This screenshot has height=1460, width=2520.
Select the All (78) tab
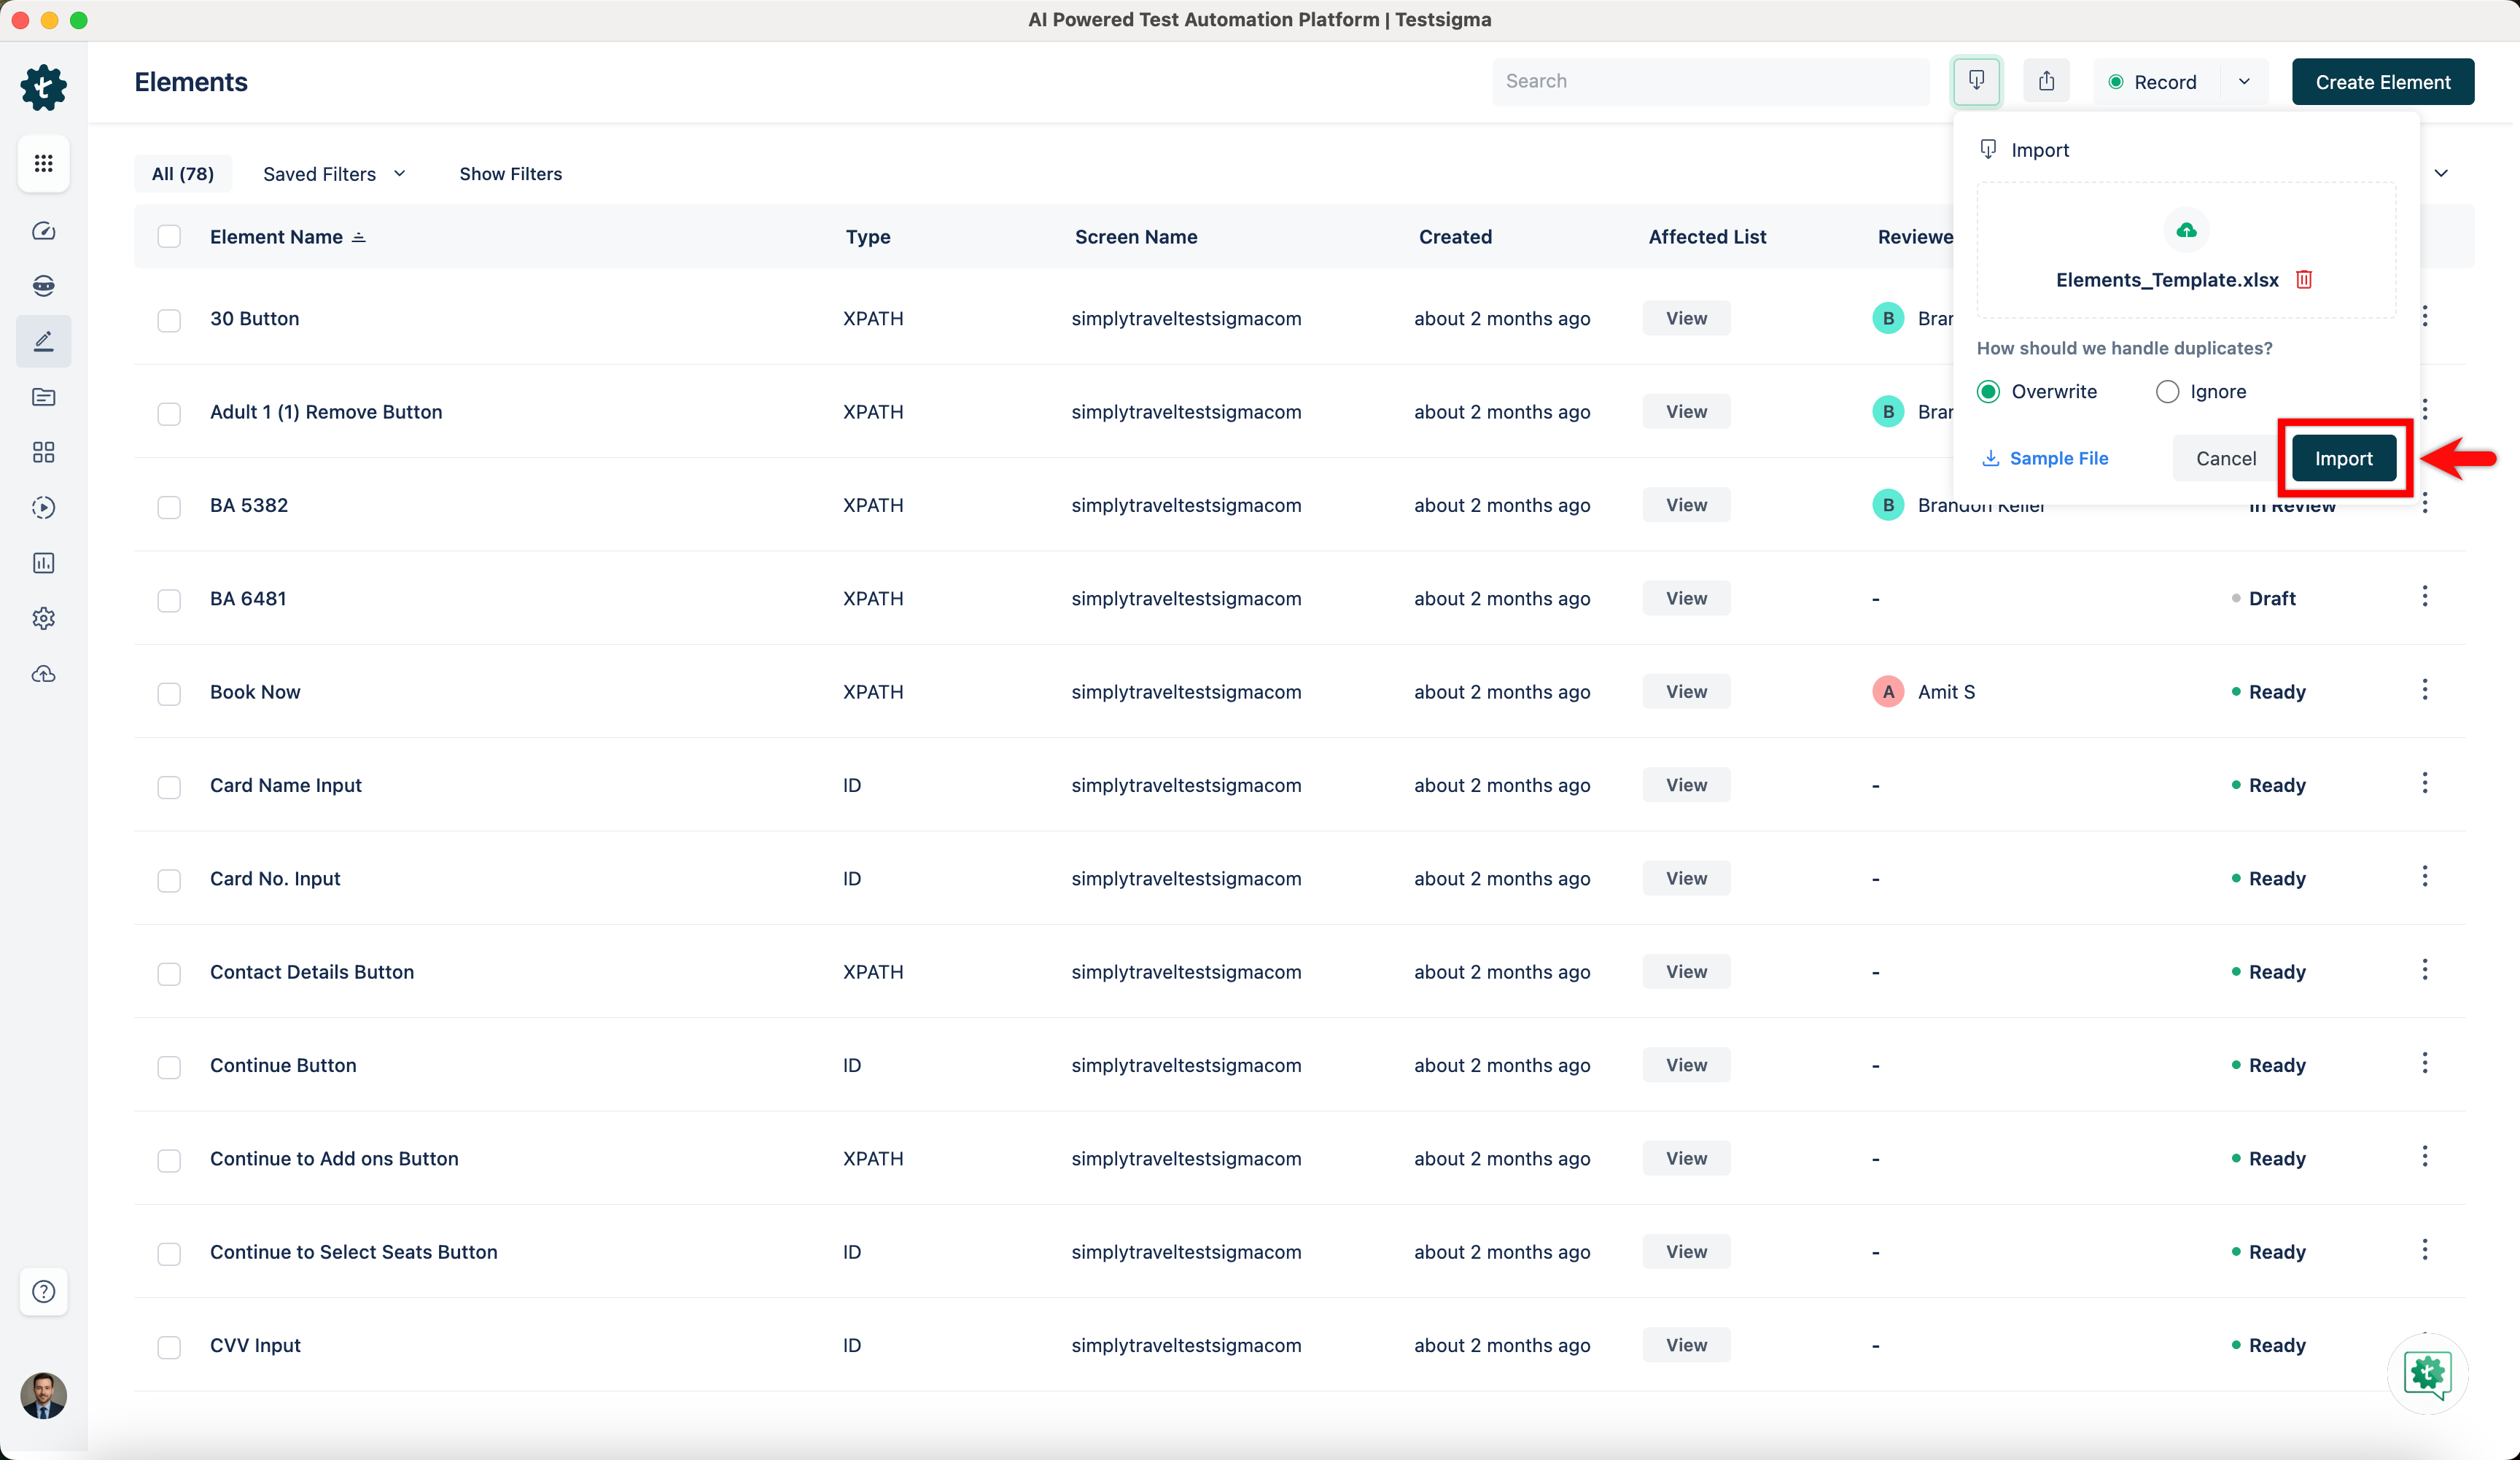coord(182,174)
